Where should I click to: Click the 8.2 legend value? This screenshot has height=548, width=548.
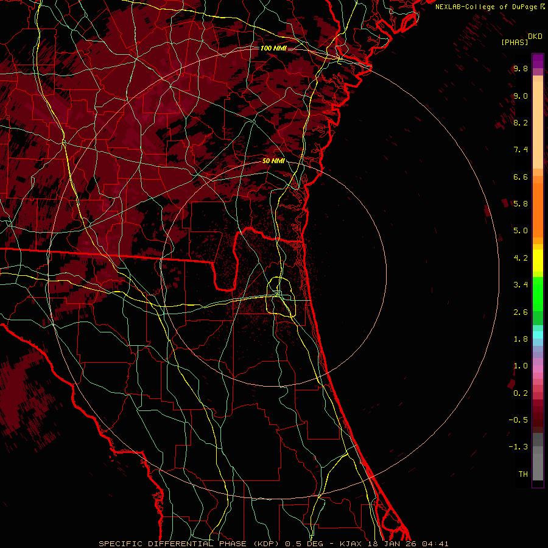click(x=521, y=122)
